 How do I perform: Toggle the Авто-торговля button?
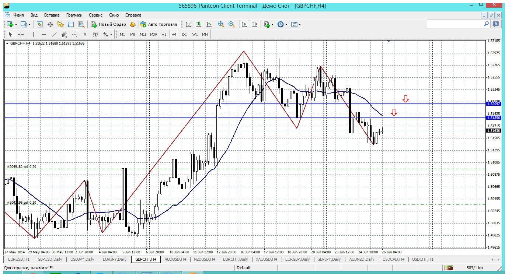point(159,24)
